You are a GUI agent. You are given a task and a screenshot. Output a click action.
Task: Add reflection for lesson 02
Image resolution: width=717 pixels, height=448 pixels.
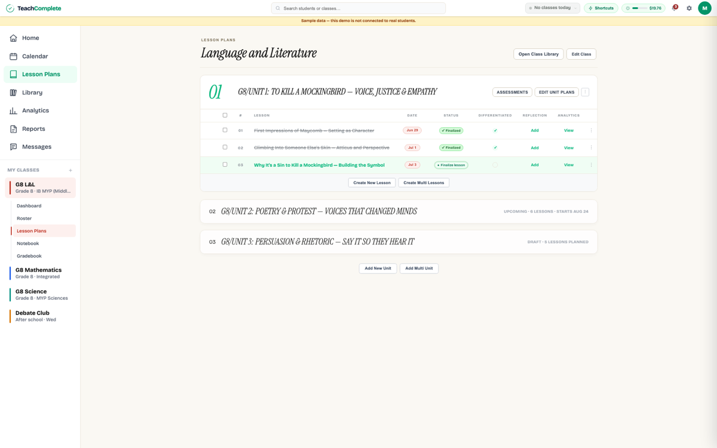click(535, 148)
